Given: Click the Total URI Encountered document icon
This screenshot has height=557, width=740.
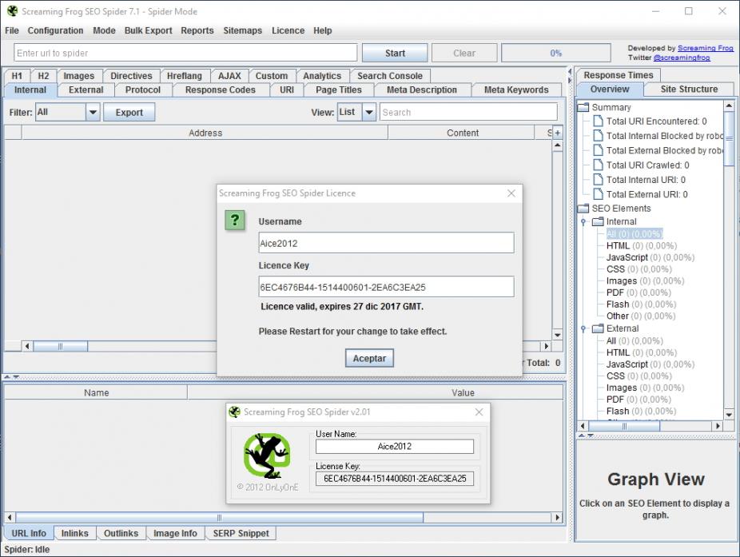Looking at the screenshot, I should click(598, 121).
